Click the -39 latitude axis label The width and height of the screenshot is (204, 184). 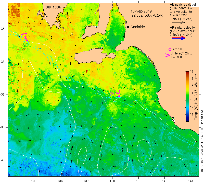[x=2, y=160]
